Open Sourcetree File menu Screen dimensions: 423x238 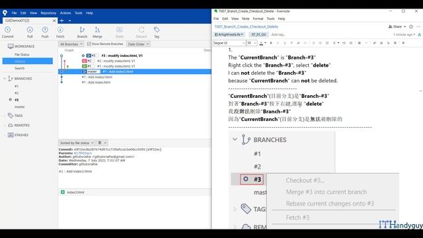tap(14, 13)
